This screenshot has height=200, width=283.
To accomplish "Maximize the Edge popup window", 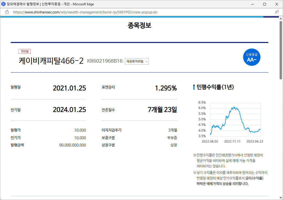I will click(265, 4).
